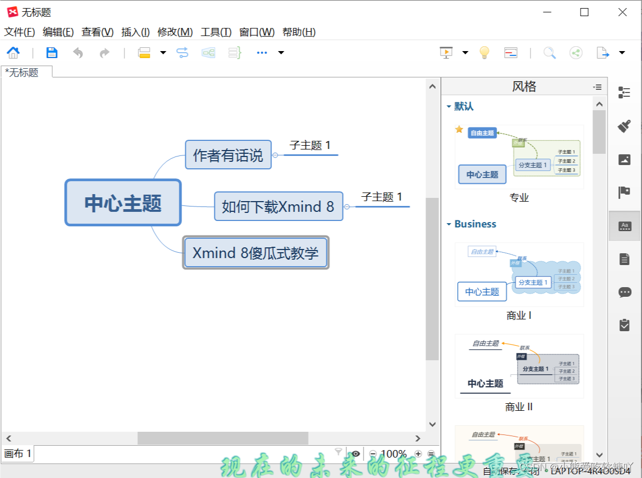This screenshot has width=642, height=478.
Task: Open the 插入(I) menu
Action: (136, 32)
